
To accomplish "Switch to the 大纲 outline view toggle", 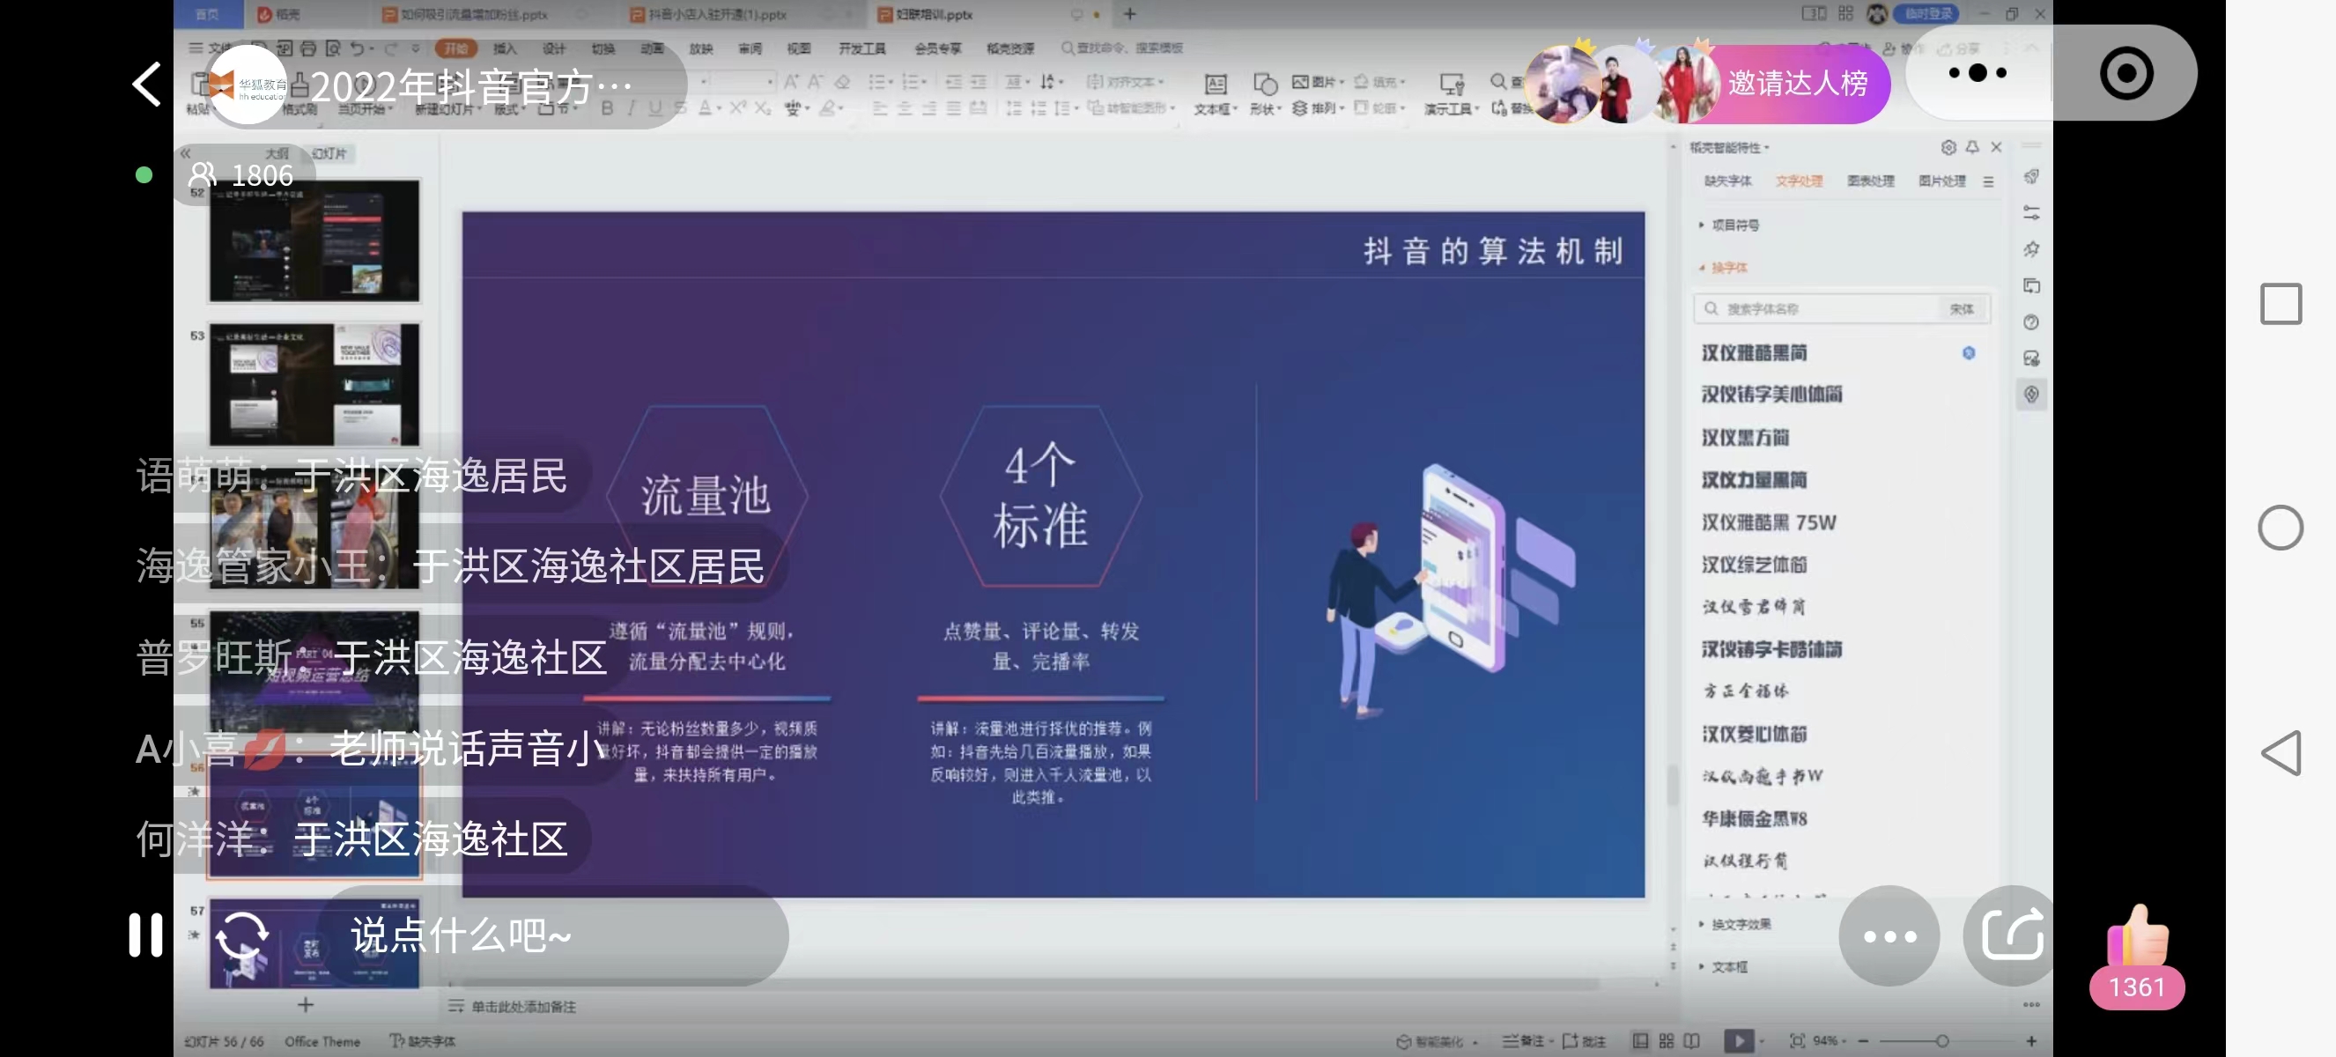I will (x=277, y=154).
